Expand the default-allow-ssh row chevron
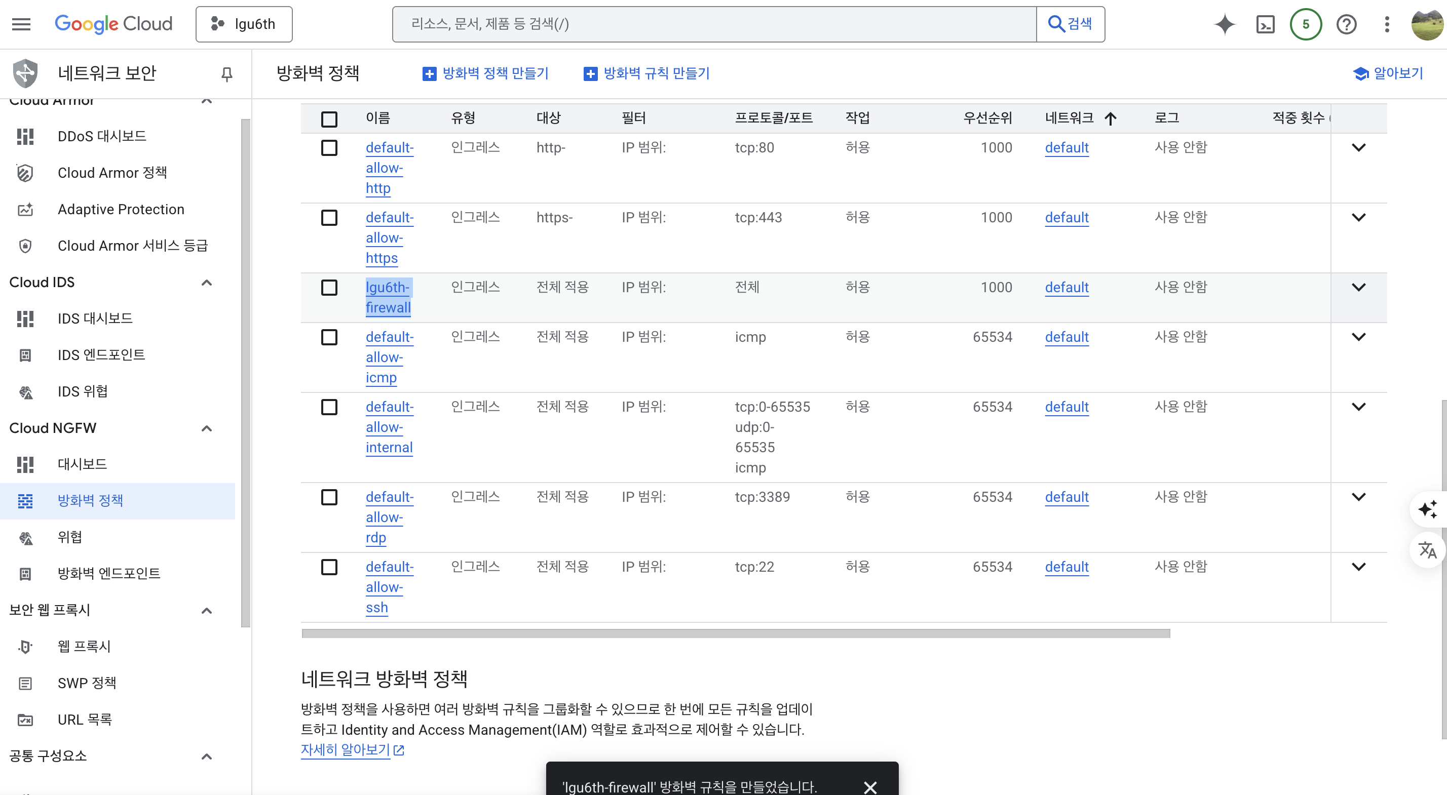Screen dimensions: 1447x795 (1358, 567)
